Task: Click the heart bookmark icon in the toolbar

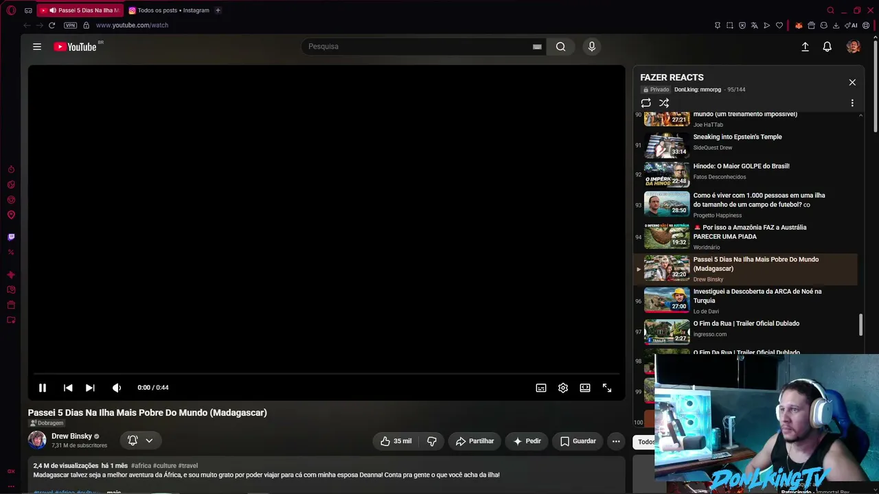Action: coord(779,25)
